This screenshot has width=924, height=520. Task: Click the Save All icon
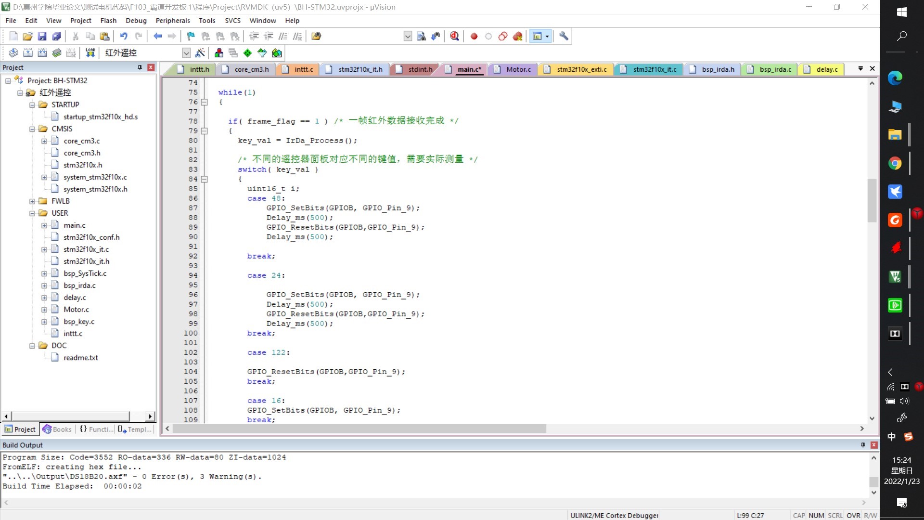pos(56,36)
